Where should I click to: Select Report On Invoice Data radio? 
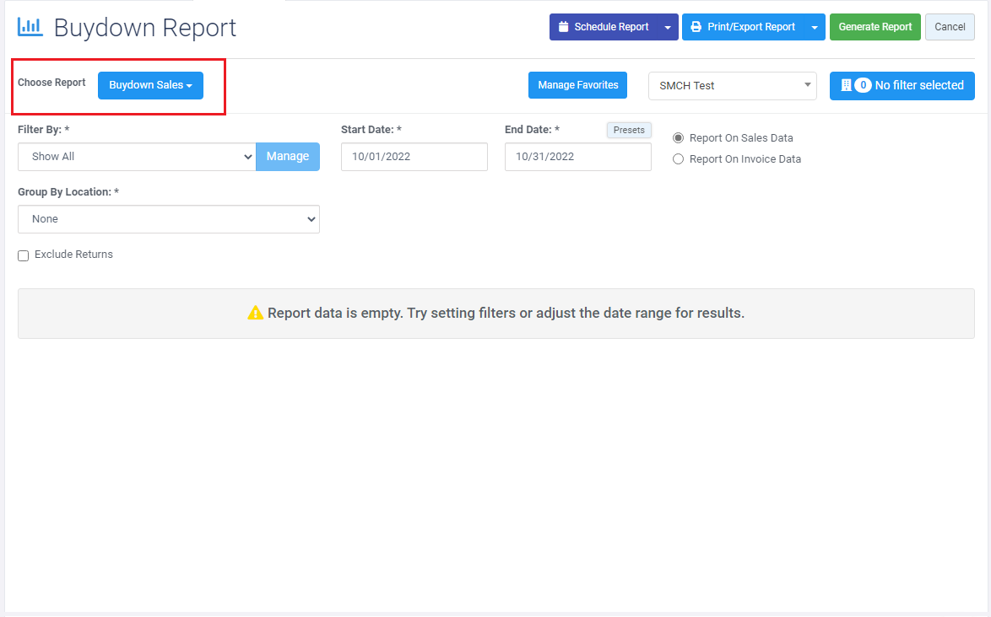678,159
